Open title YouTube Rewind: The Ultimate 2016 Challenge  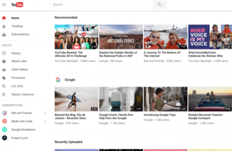tap(71, 54)
